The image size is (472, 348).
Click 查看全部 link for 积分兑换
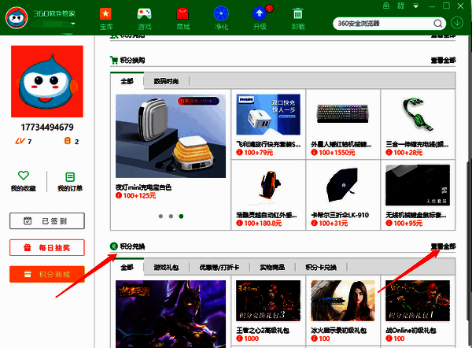coord(443,246)
